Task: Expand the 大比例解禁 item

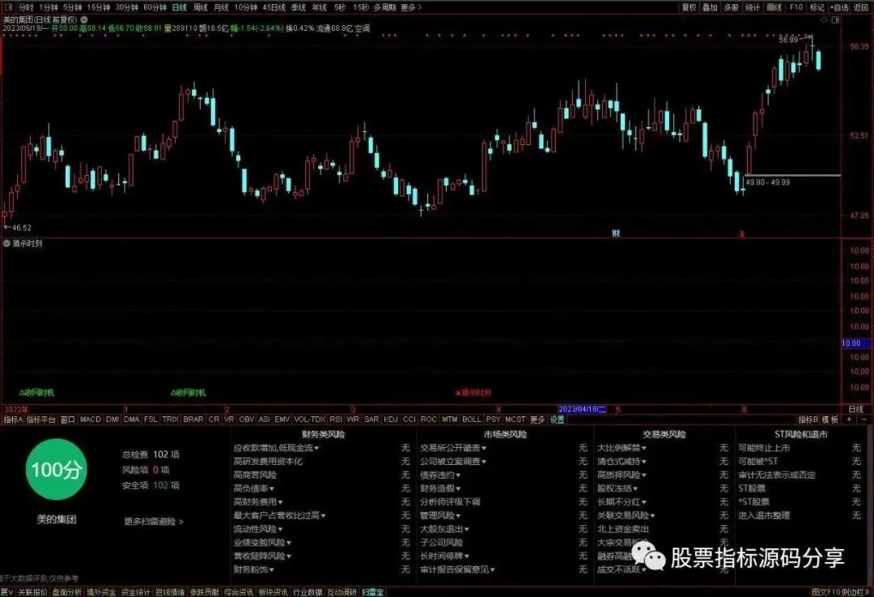Action: coord(622,448)
